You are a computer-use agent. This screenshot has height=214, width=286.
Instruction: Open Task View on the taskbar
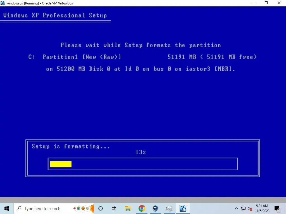click(x=114, y=208)
